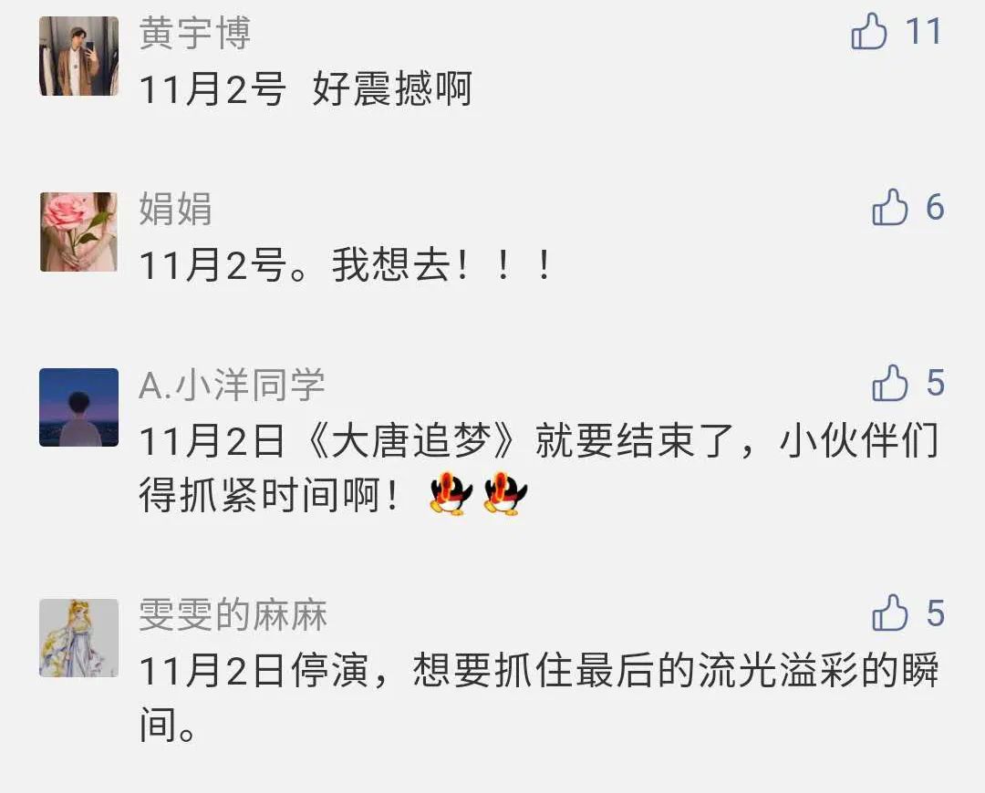Click the second penguin emoji

click(x=505, y=494)
